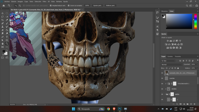This screenshot has width=199, height=112.
Task: Choose Zoom Out mode icon
Action: [x=20, y=6]
